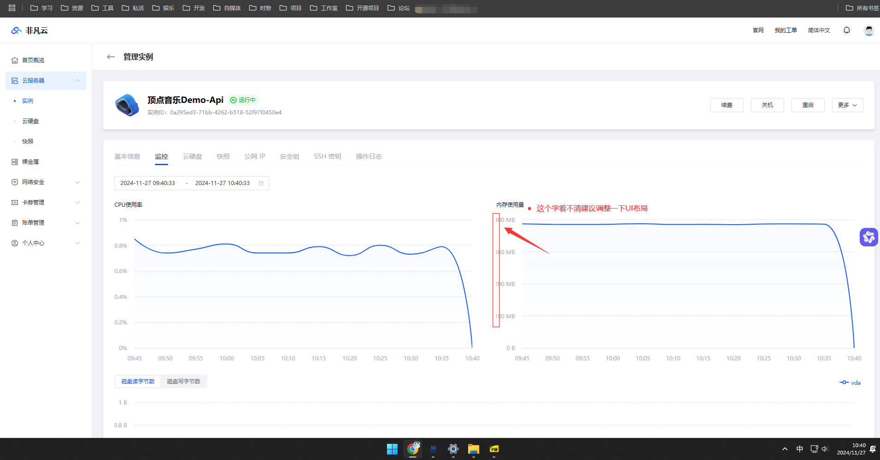Click the 卡券管理 ticket icon
Screen dimensions: 880x460
click(15, 203)
